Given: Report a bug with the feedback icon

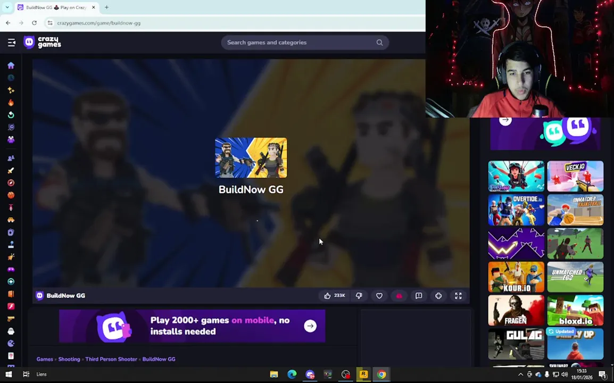Looking at the screenshot, I should pos(419,296).
